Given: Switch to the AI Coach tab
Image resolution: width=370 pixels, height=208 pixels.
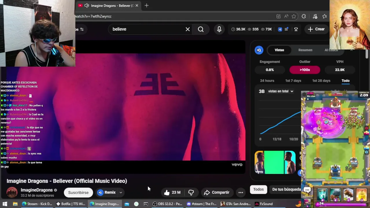Looking at the screenshot, I should point(331,50).
